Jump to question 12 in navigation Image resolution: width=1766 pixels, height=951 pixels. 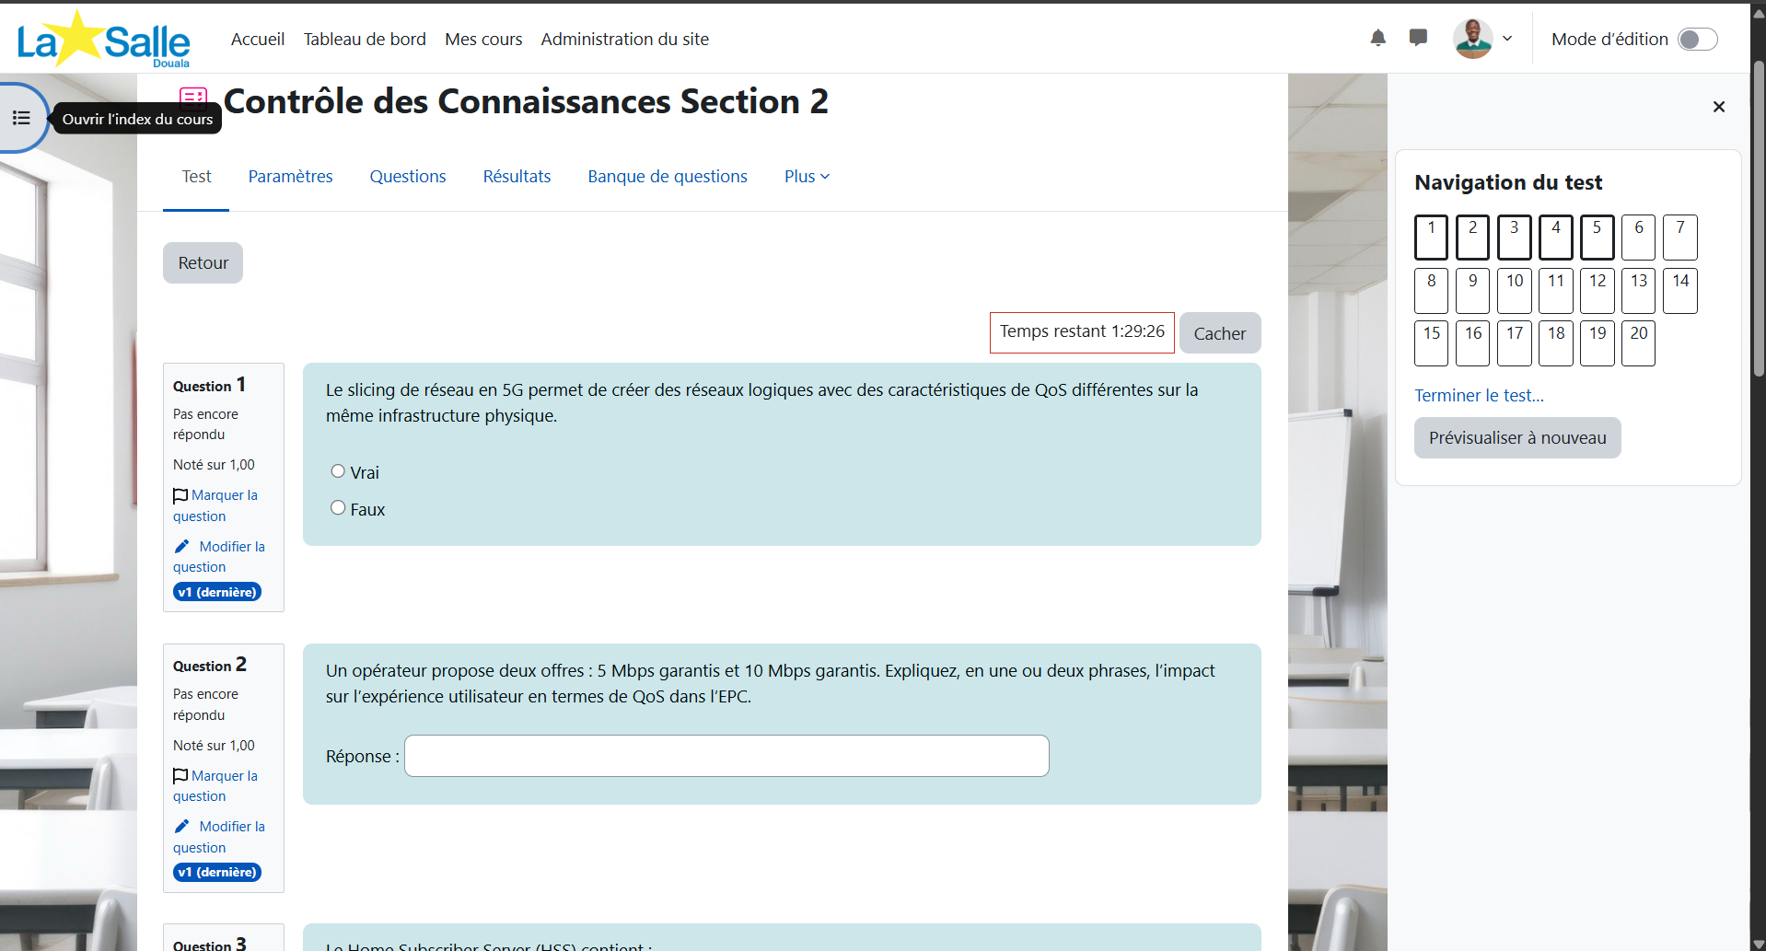click(x=1598, y=291)
